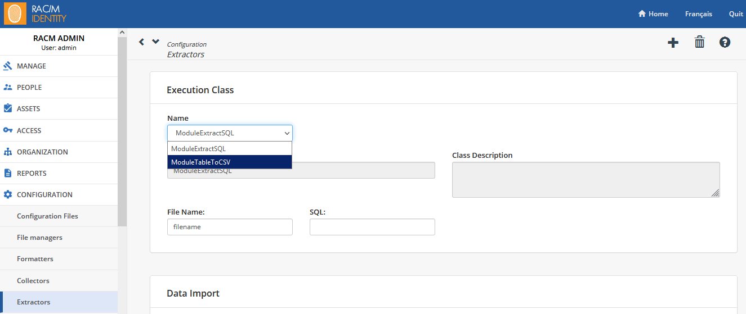Select Extractors submenu item
Viewport: 746px width, 314px height.
click(x=59, y=302)
